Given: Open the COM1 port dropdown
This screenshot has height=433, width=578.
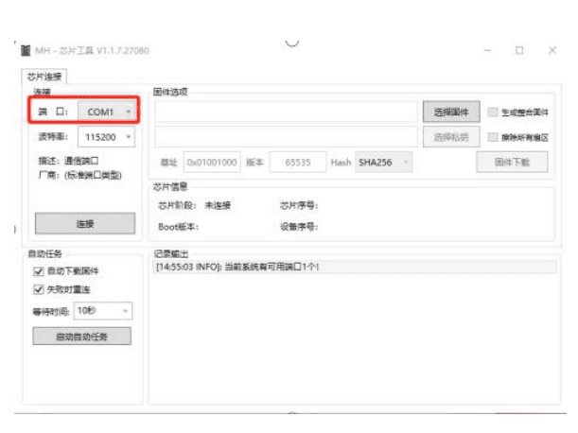Looking at the screenshot, I should [x=106, y=112].
